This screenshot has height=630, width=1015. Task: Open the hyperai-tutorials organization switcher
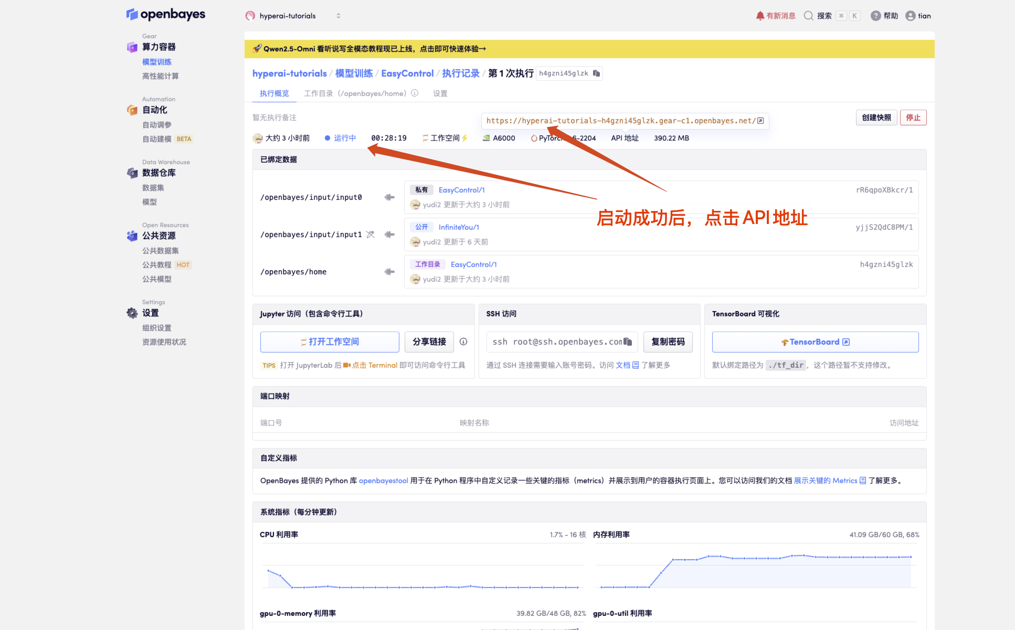tap(293, 16)
